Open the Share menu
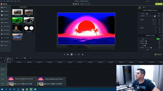Image resolution: width=163 pixels, height=91 pixels. (15, 1)
